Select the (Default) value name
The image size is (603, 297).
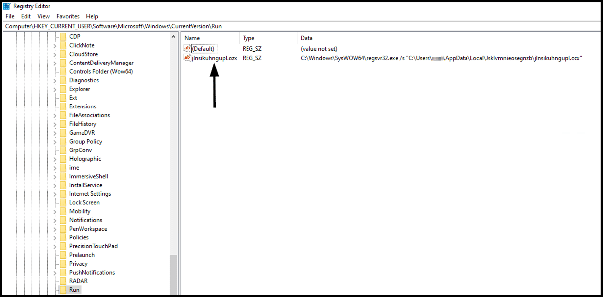pyautogui.click(x=203, y=49)
